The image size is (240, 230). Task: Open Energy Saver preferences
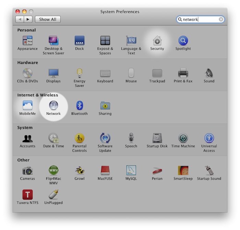[x=79, y=73]
